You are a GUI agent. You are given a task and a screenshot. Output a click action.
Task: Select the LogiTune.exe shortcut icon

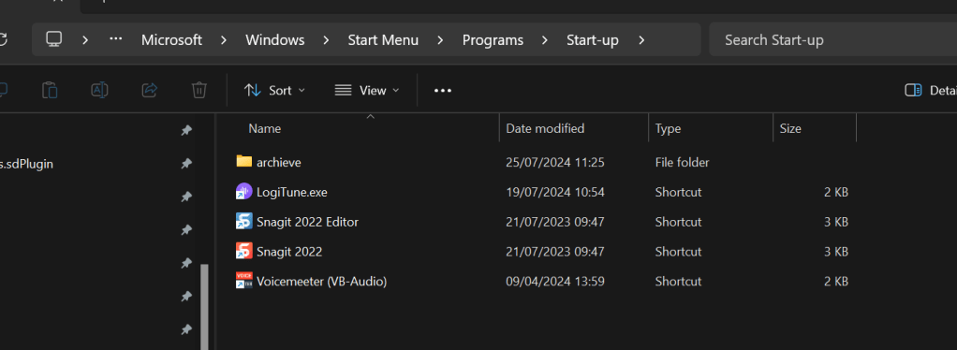pos(244,192)
